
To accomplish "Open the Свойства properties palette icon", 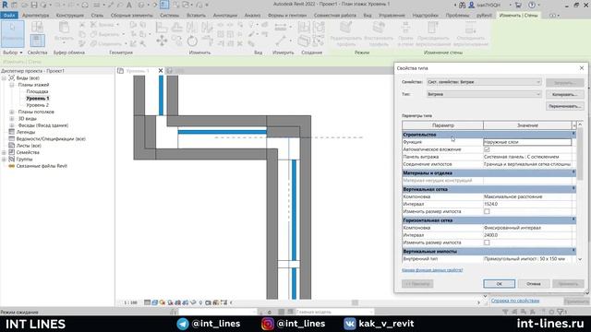I will click(x=37, y=41).
